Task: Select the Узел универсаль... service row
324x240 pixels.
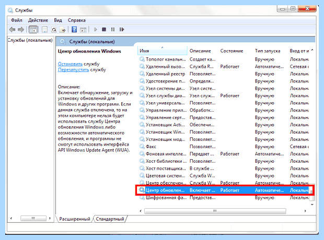Action: coord(224,103)
